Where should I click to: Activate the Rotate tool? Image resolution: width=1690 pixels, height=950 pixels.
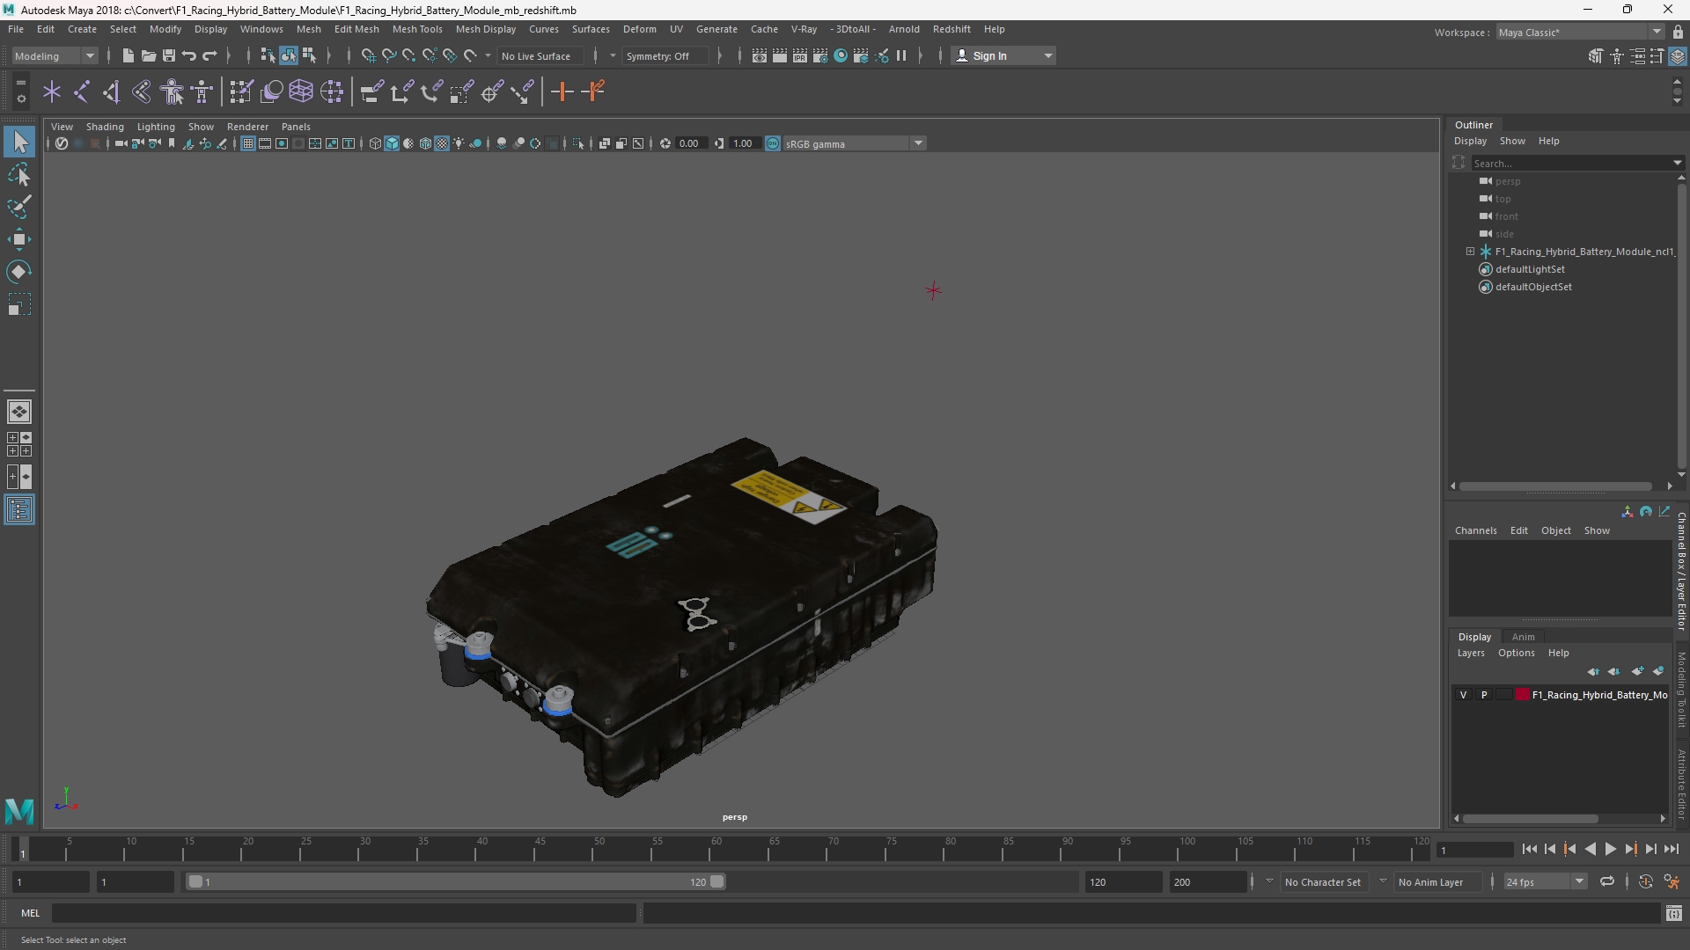coord(19,272)
